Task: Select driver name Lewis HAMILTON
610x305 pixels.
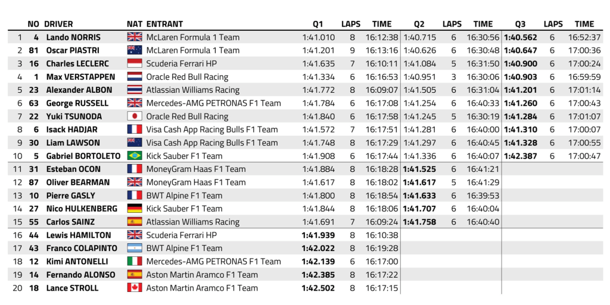Action: click(x=77, y=235)
